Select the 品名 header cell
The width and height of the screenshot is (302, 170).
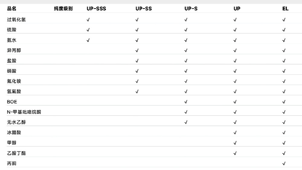[12, 9]
